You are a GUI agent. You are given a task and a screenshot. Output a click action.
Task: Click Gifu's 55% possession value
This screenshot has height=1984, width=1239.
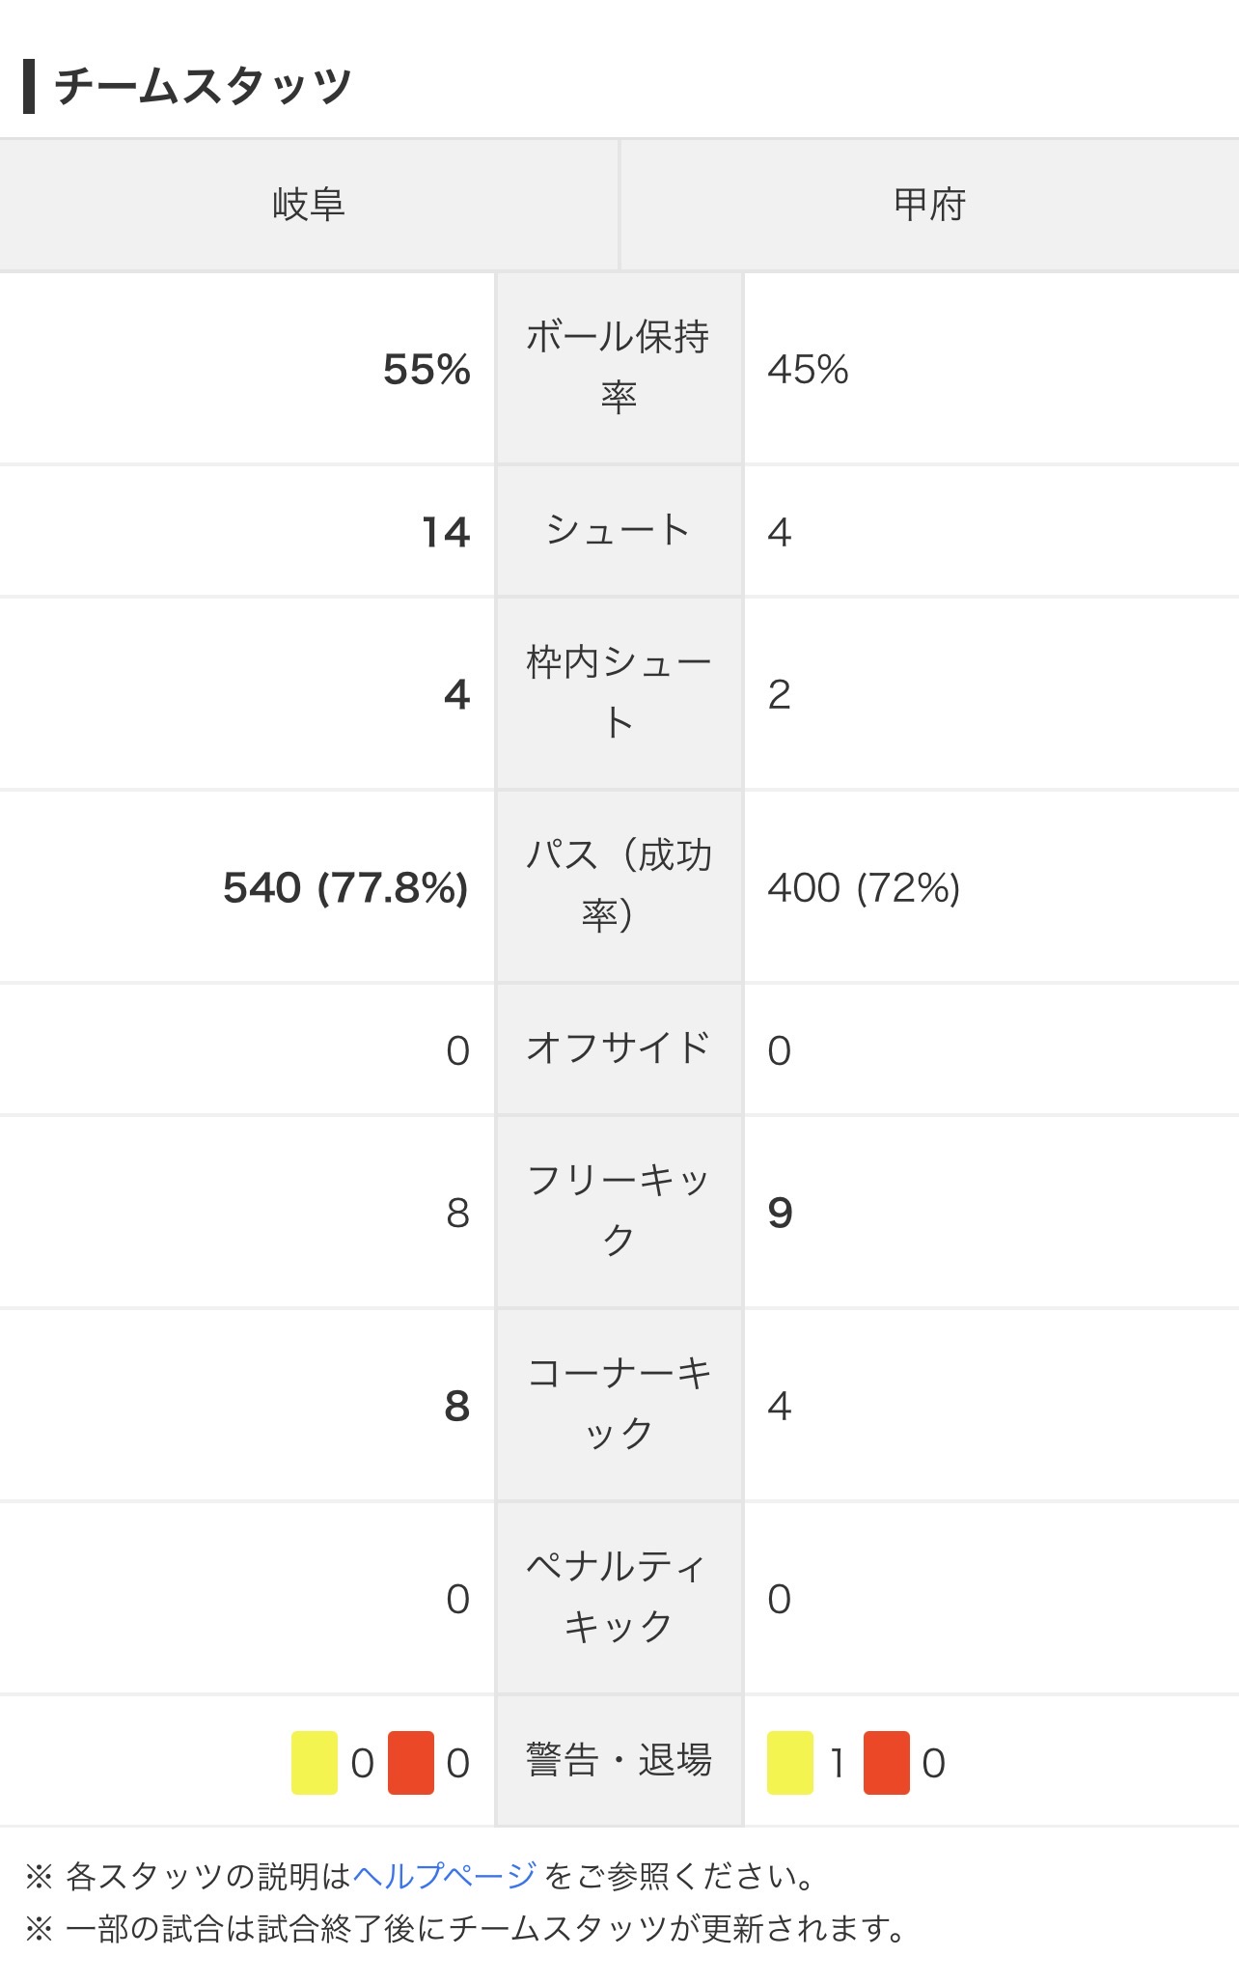pyautogui.click(x=427, y=370)
